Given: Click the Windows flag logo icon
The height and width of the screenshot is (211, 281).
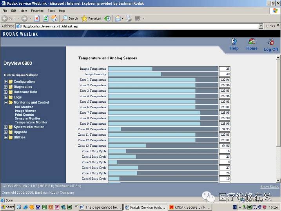Looking at the screenshot, I should (275, 11).
